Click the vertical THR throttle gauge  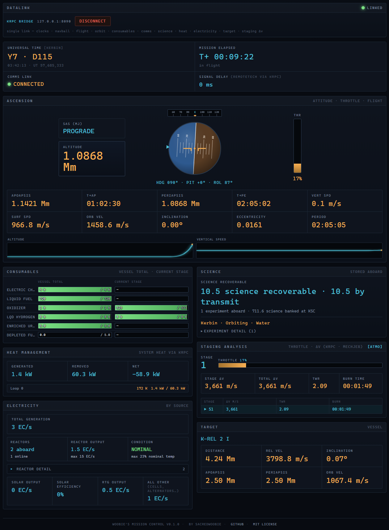coord(297,146)
